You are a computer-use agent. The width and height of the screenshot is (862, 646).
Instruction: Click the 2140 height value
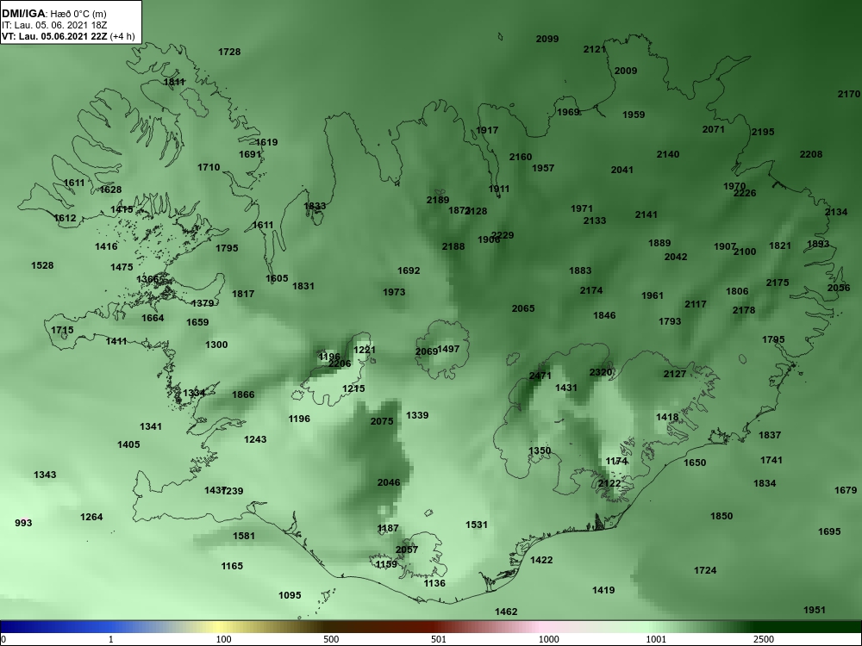(668, 154)
